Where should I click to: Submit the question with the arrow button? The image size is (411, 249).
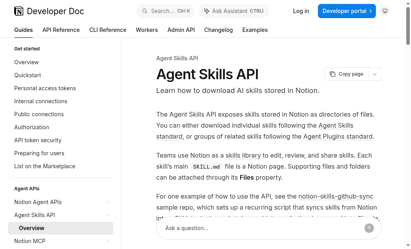pos(369,228)
